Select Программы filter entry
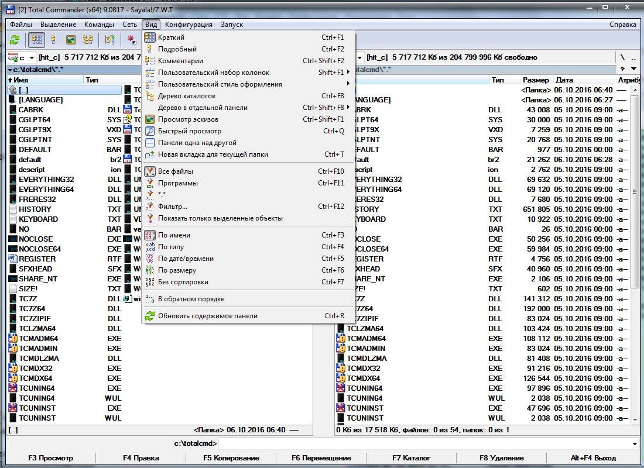Screen dimensions: 644x468 tap(248, 183)
